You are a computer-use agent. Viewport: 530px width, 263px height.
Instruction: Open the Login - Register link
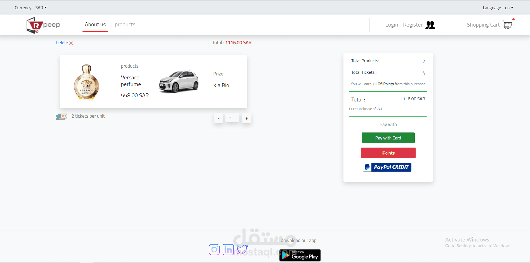404,25
